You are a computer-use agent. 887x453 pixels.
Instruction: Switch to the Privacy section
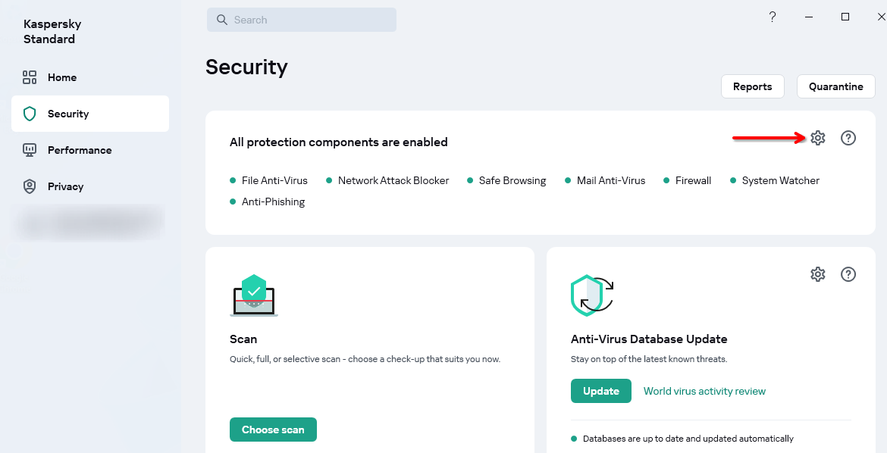pos(90,186)
